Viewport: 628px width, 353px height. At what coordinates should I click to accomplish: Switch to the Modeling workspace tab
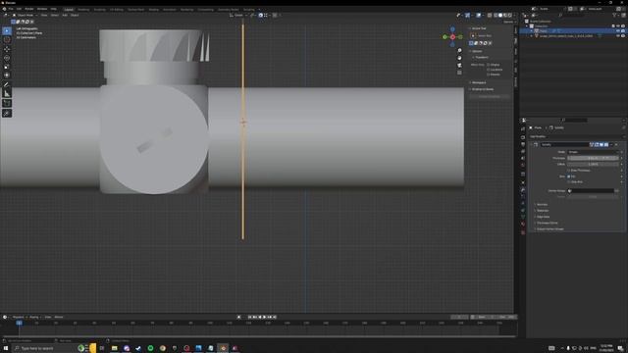point(83,9)
